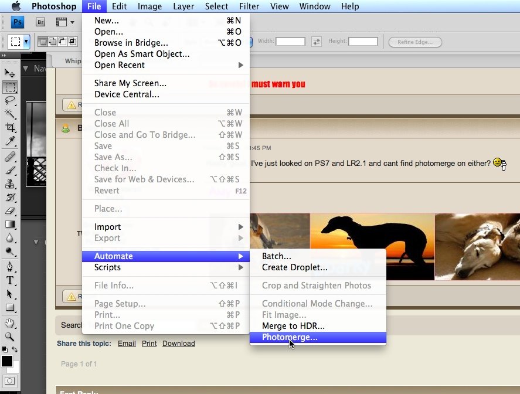This screenshot has height=394, width=520.
Task: Swap foreground and background colors
Action: (x=15, y=349)
